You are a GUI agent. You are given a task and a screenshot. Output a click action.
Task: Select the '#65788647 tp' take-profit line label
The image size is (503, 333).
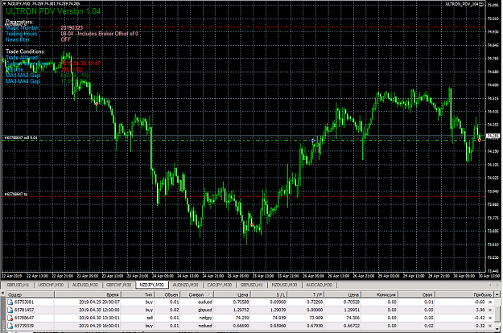16,194
